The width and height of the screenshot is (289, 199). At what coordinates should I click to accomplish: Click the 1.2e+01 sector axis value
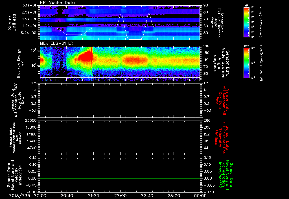click(x=29, y=26)
